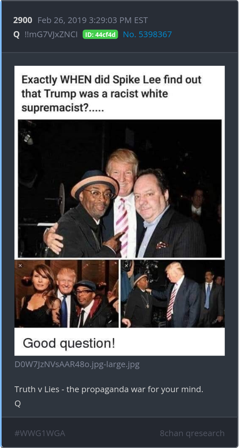This screenshot has height=448, width=239.
Task: Click the green ID: 44cf4d badge
Action: pyautogui.click(x=100, y=34)
